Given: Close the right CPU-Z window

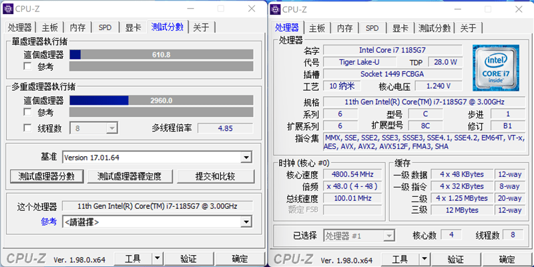Looking at the screenshot, I should (519, 9).
